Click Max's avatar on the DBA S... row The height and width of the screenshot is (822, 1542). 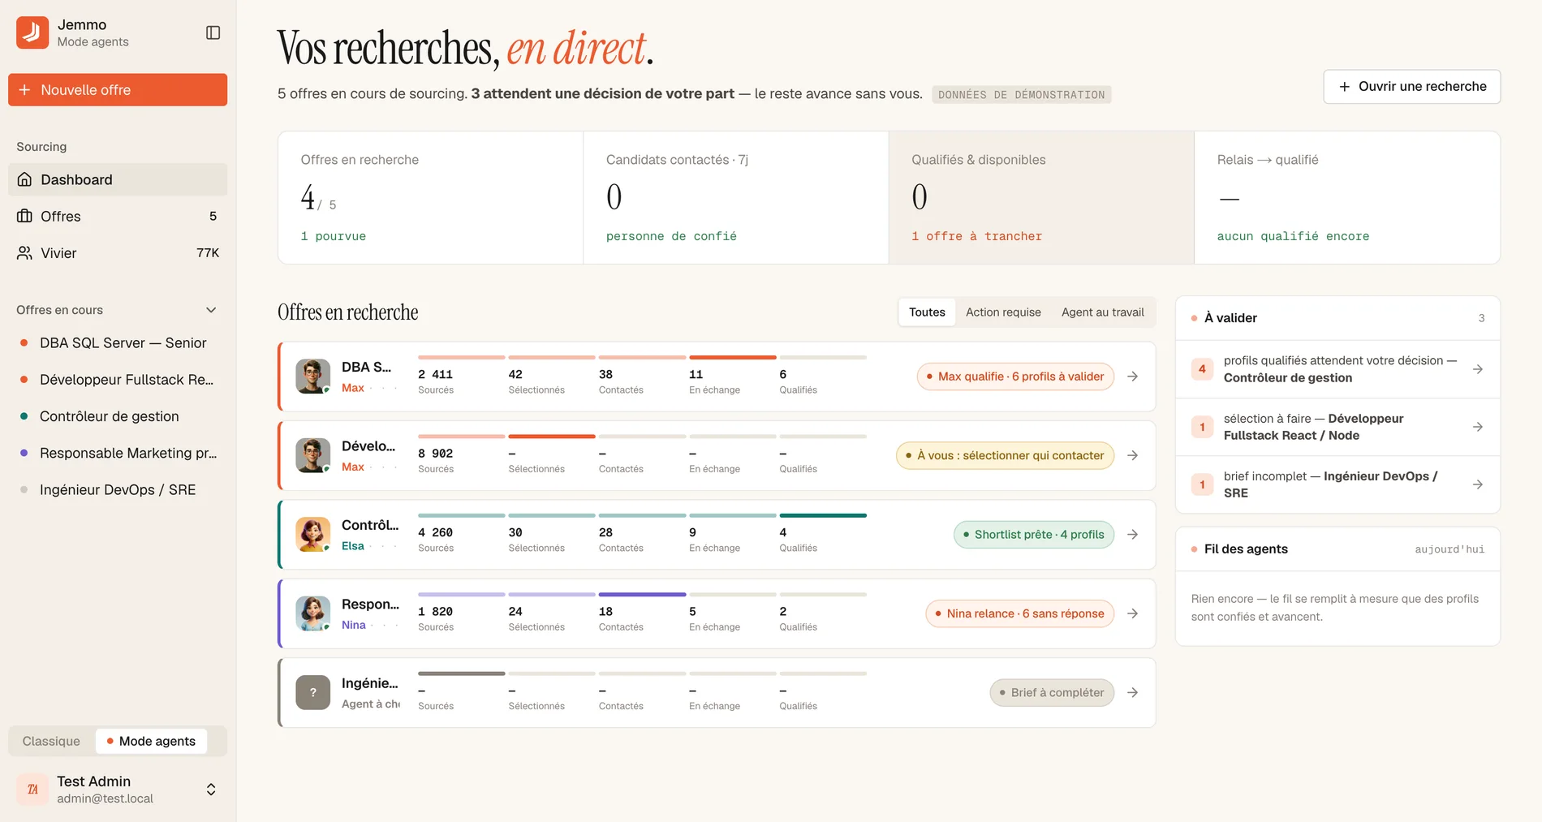coord(312,377)
